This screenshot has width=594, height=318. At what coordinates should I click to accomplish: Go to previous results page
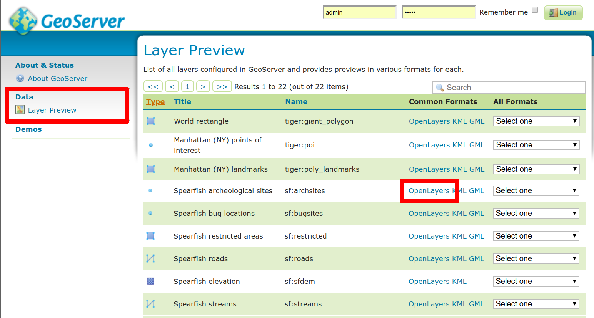tap(172, 86)
